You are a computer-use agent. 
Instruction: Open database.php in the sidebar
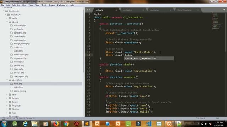point(20,36)
